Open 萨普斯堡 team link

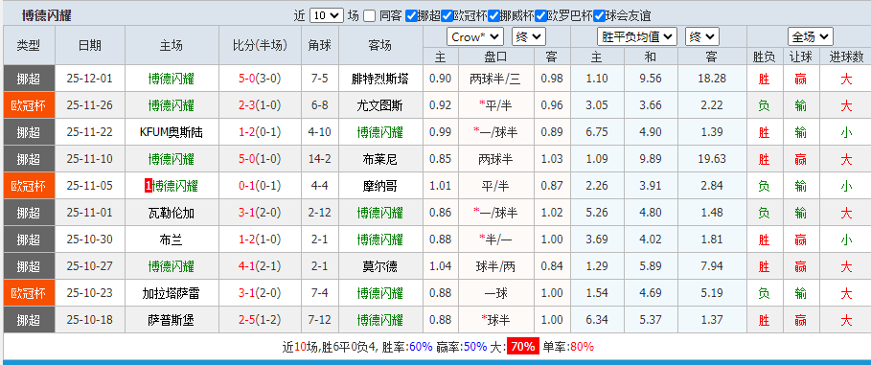click(x=172, y=320)
